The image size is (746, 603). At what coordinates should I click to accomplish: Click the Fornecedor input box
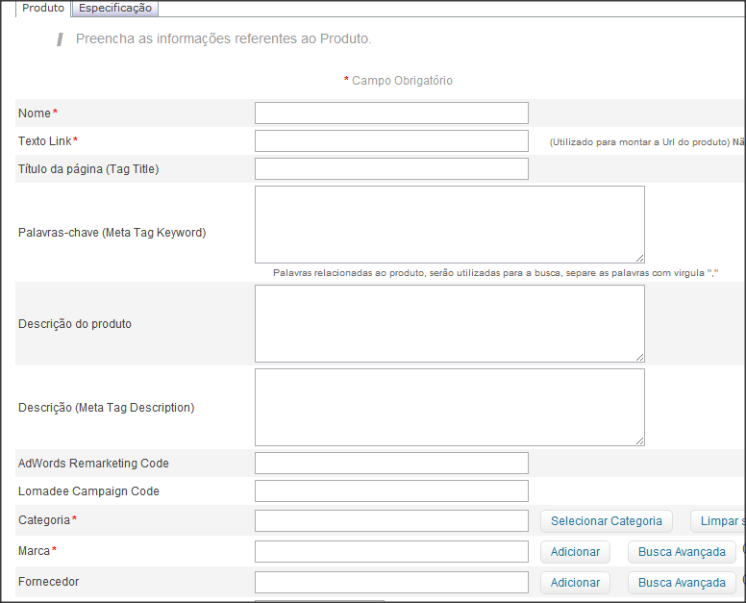coord(391,583)
